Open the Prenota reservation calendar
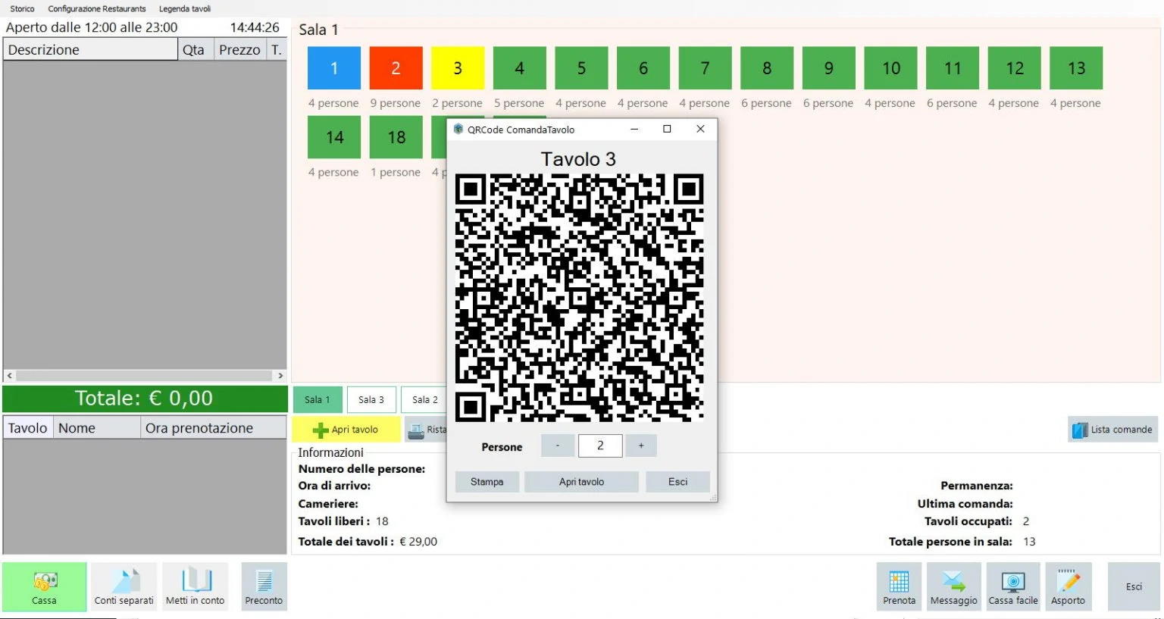The width and height of the screenshot is (1164, 619). pos(899,586)
